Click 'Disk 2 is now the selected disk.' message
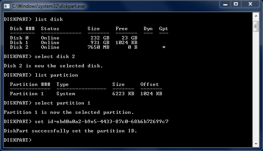Image resolution: width=263 pixels, height=151 pixels. tap(53, 66)
